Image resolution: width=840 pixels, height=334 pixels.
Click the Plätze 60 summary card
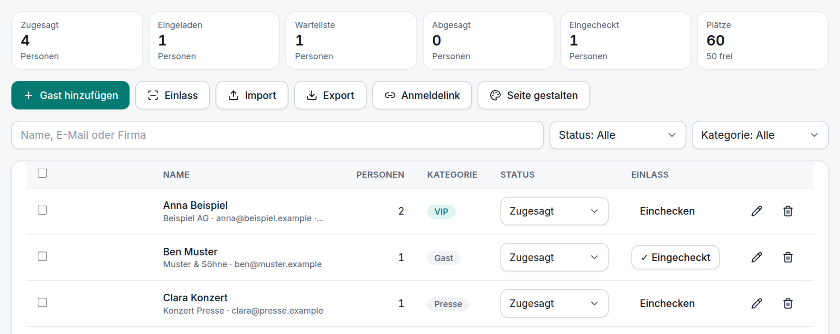click(x=763, y=41)
